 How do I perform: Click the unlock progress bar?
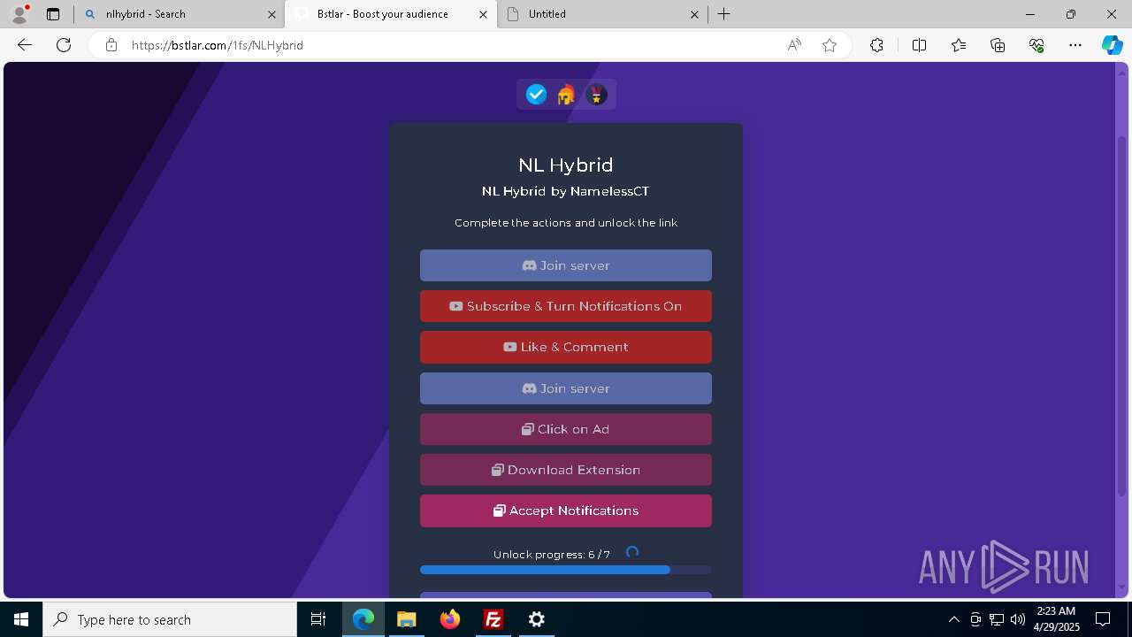point(566,570)
